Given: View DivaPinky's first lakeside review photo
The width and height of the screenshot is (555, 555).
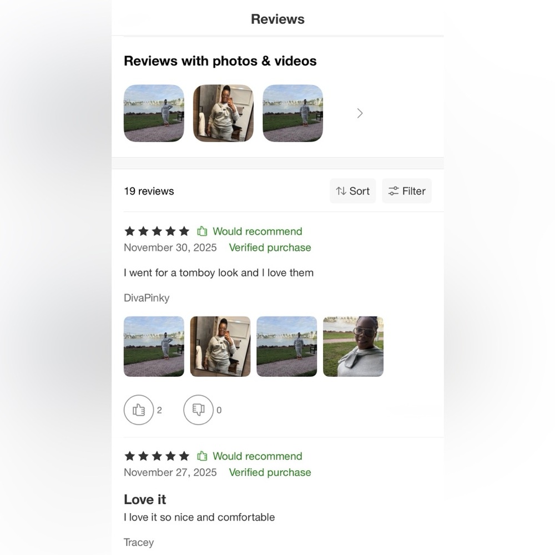Looking at the screenshot, I should [x=154, y=346].
